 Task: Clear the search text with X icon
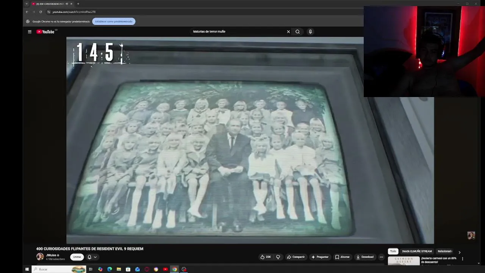[288, 32]
